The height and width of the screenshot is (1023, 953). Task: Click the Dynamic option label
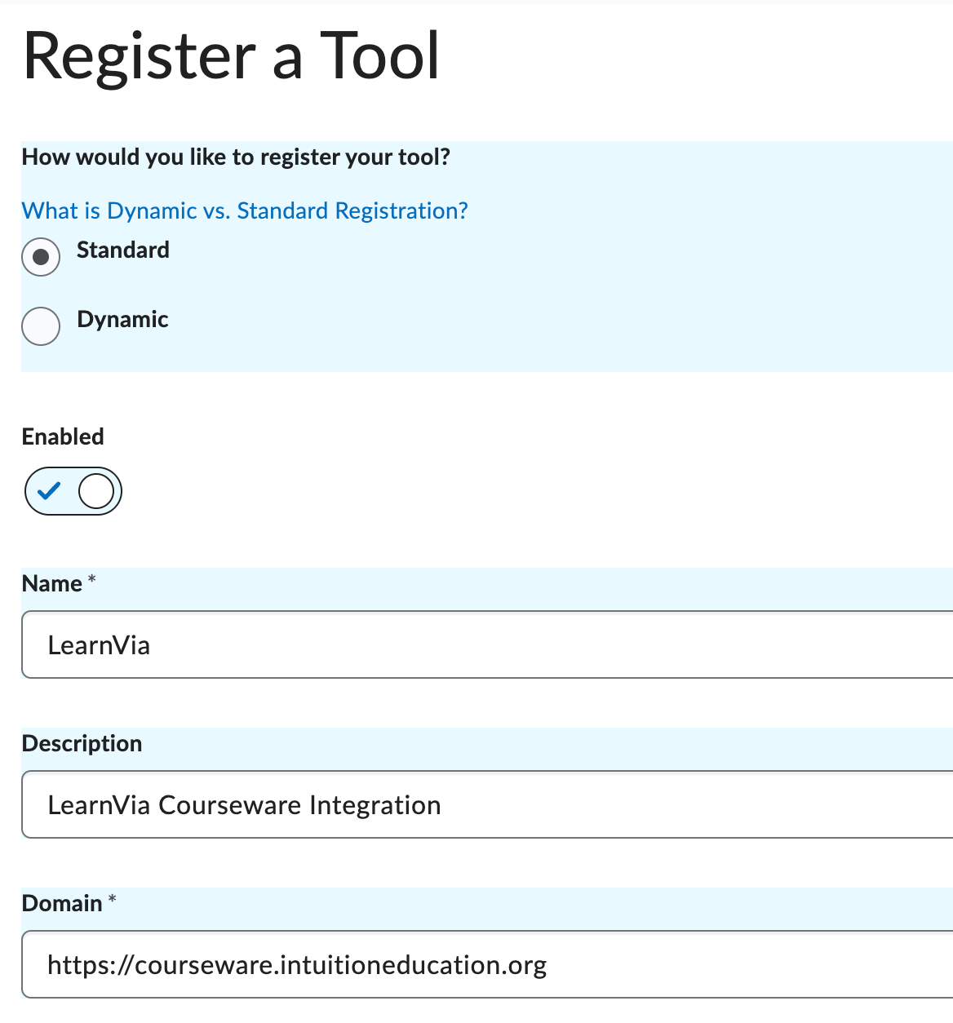coord(122,319)
